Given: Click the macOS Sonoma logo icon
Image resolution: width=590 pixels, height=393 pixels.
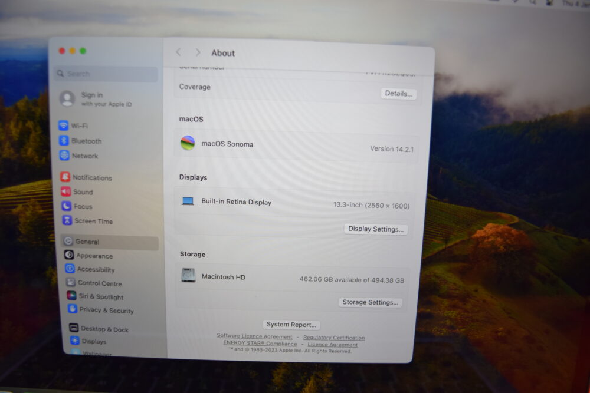Looking at the screenshot, I should coord(188,143).
